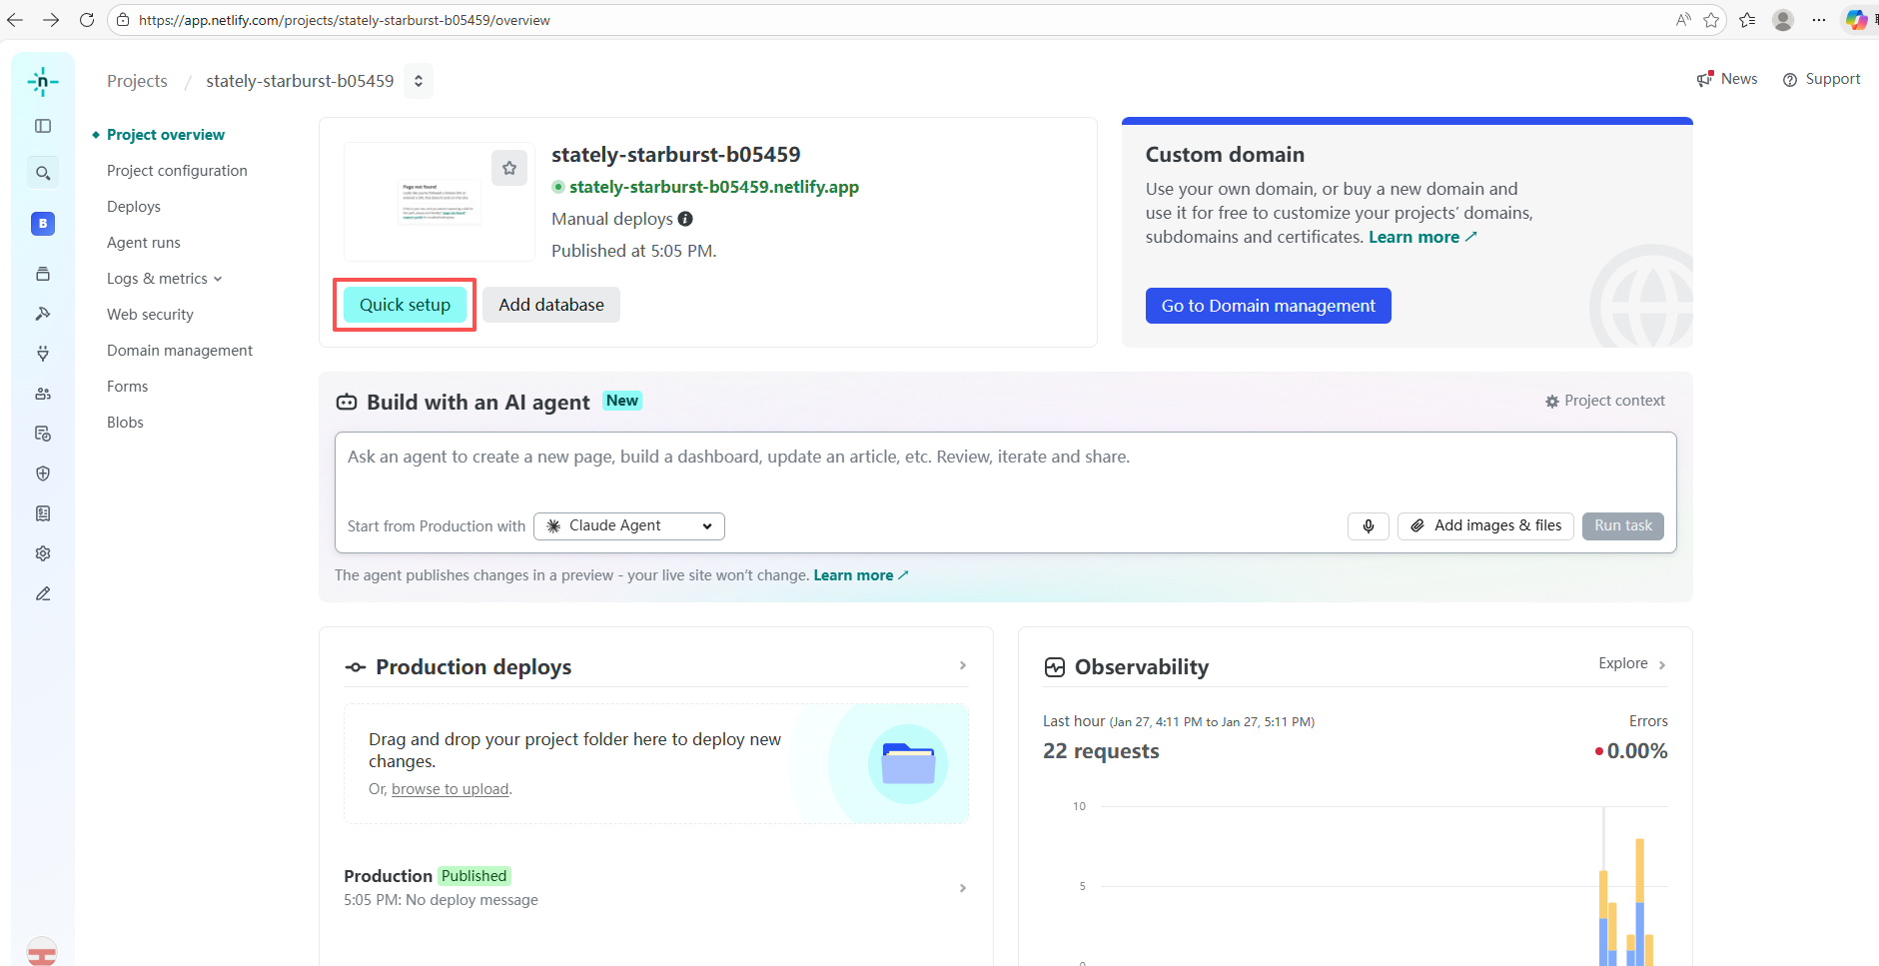Viewport: 1879px width, 966px height.
Task: Open the gear settings icon in sidebar
Action: click(x=43, y=553)
